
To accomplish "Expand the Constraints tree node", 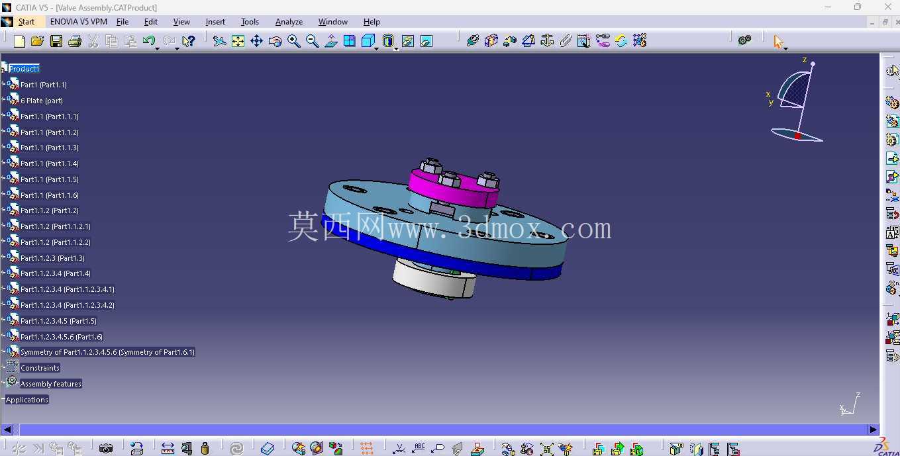I will point(3,368).
